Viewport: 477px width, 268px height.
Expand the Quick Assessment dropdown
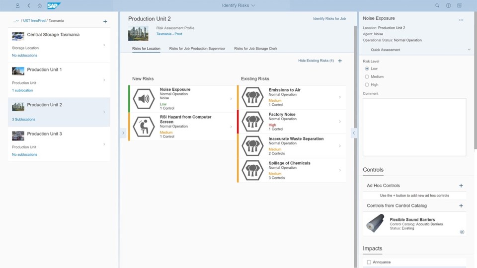469,50
